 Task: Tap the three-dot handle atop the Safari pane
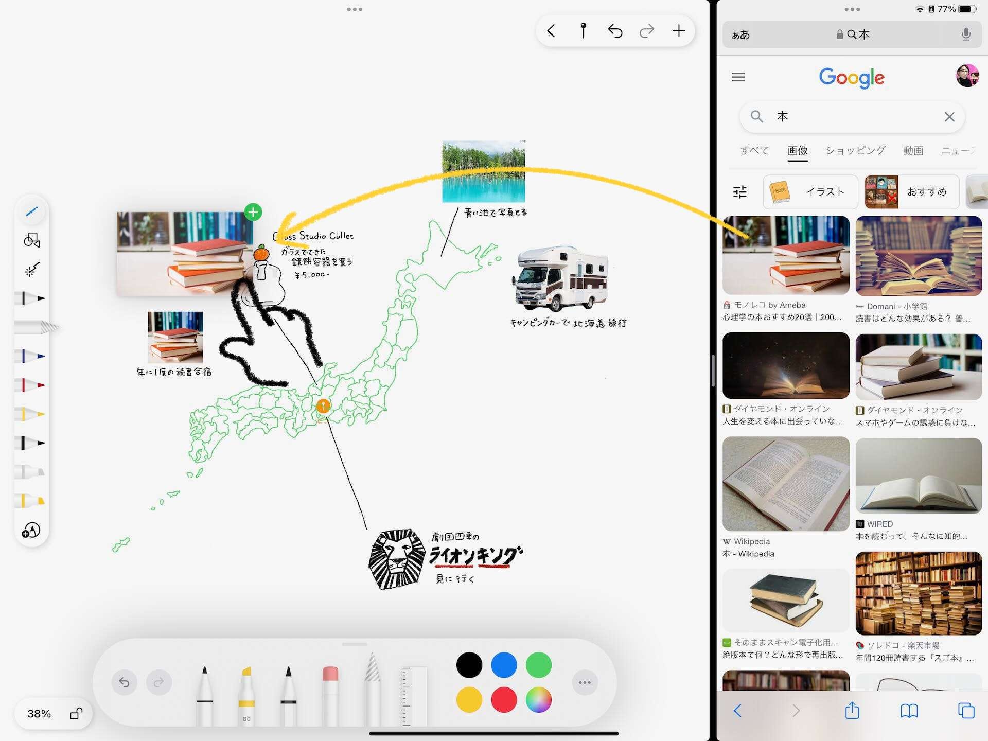coord(852,9)
